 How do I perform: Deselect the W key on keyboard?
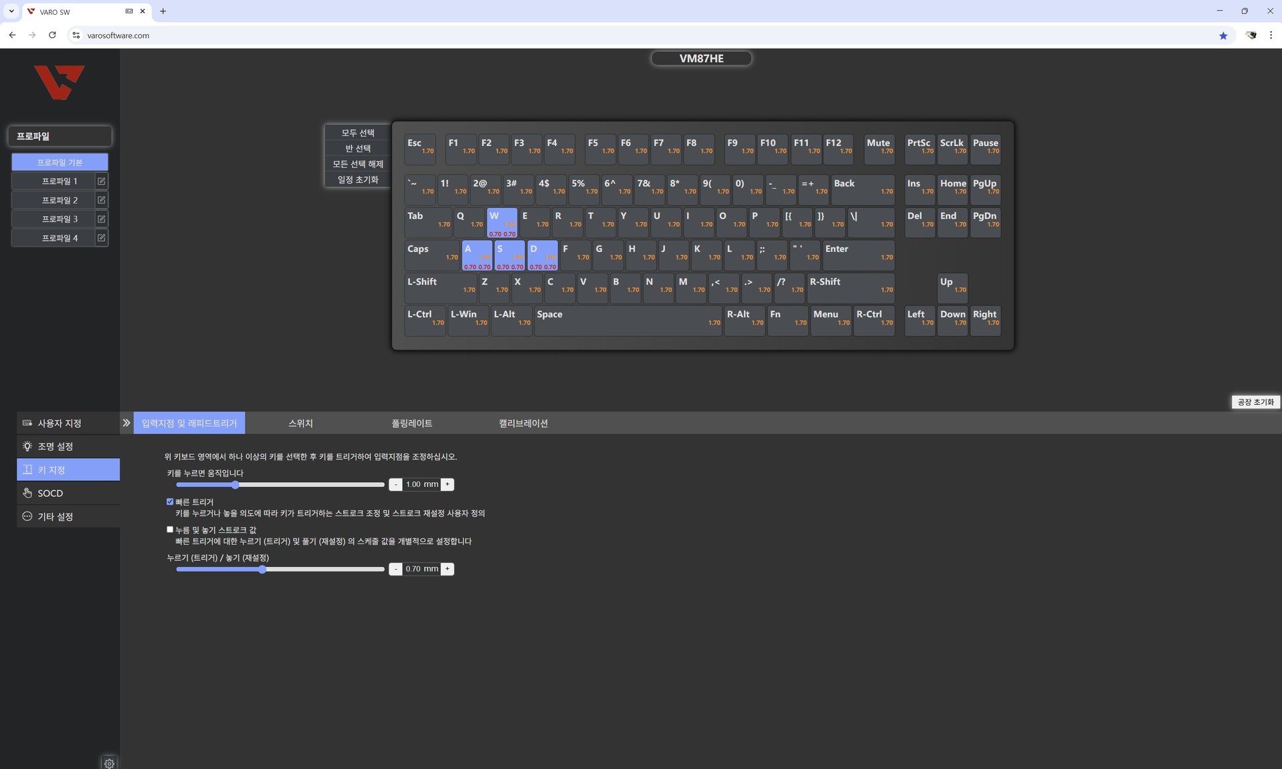click(x=501, y=223)
